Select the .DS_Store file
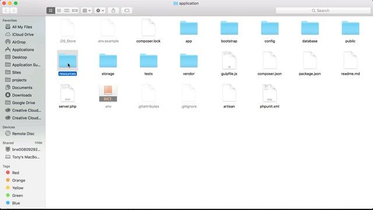 (x=68, y=31)
